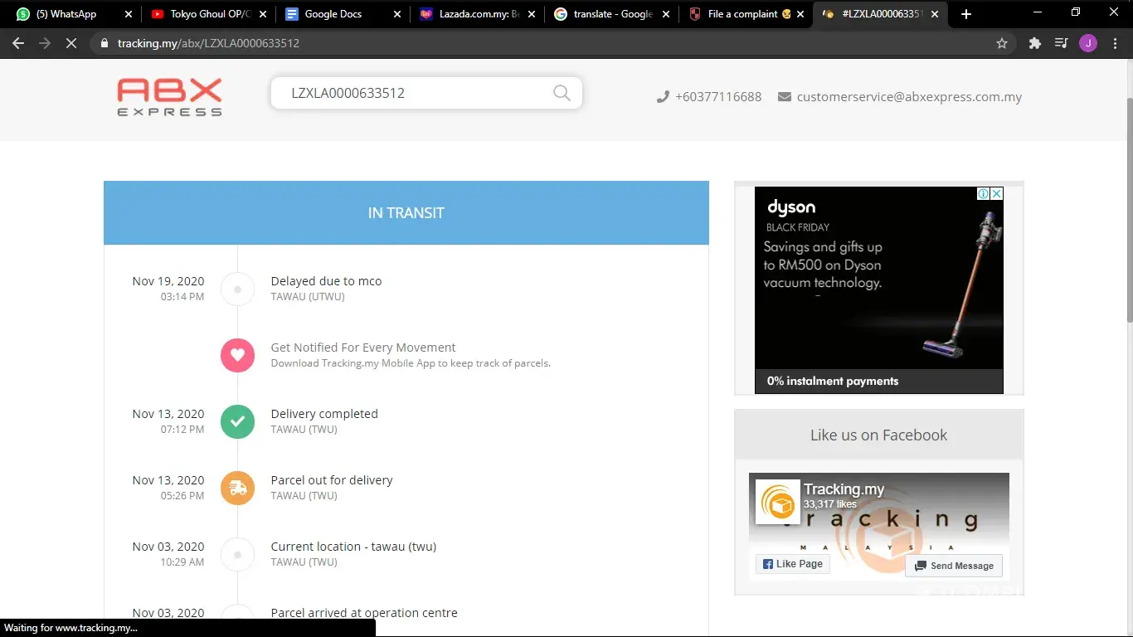Viewport: 1133px width, 637px height.
Task: Click the customerservice@abxexpress.com.my email link
Action: 909,97
